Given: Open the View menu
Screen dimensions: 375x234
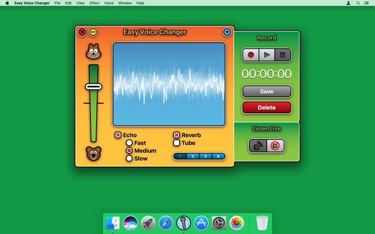Looking at the screenshot, I should click(x=80, y=3).
